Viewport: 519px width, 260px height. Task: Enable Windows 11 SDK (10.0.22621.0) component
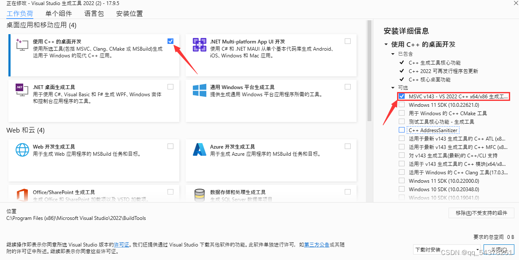(402, 105)
